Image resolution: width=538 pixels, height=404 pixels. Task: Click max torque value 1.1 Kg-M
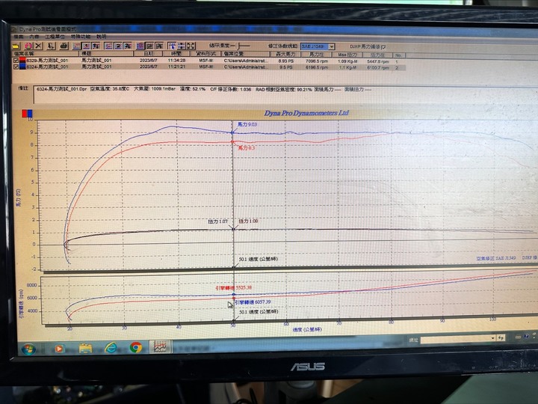click(348, 67)
